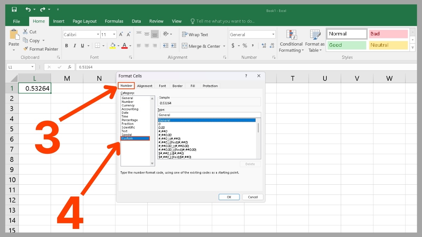Screen dimensions: 422x237
Task: Center text horizontally
Action: pos(147,46)
